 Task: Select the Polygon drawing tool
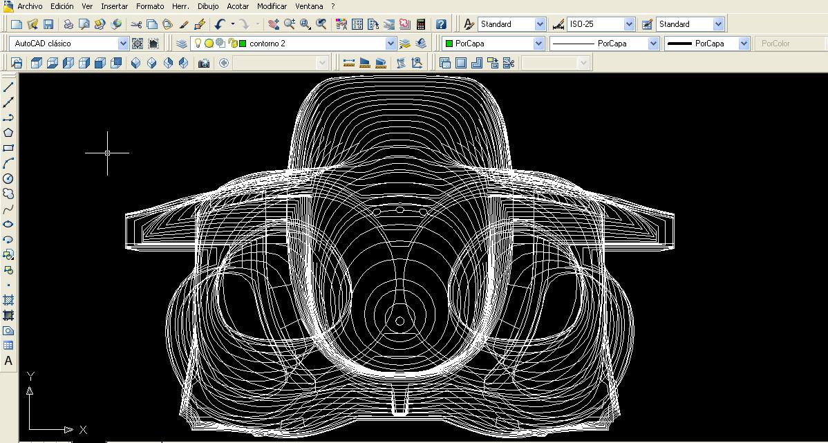[x=8, y=133]
